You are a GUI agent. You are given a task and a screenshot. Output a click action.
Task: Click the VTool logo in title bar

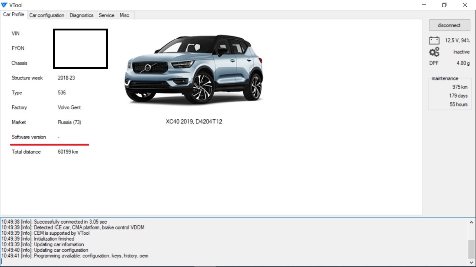(4, 5)
